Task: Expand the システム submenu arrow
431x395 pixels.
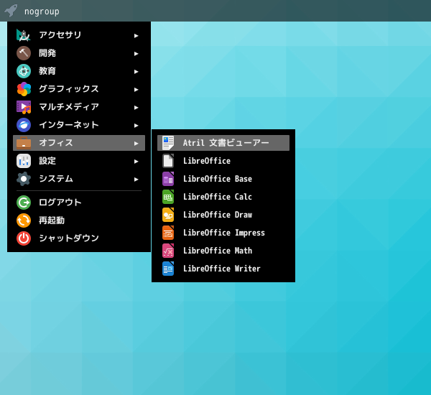Action: [x=136, y=180]
